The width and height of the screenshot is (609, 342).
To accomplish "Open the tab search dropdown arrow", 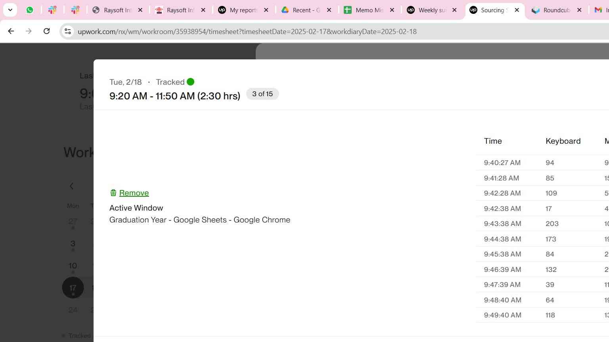I will coord(10,10).
